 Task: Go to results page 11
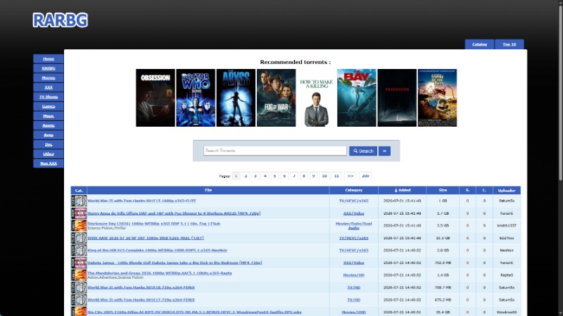tap(336, 176)
